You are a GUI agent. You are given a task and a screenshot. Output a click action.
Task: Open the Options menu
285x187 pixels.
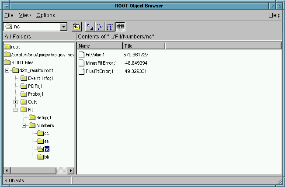[x=45, y=15]
